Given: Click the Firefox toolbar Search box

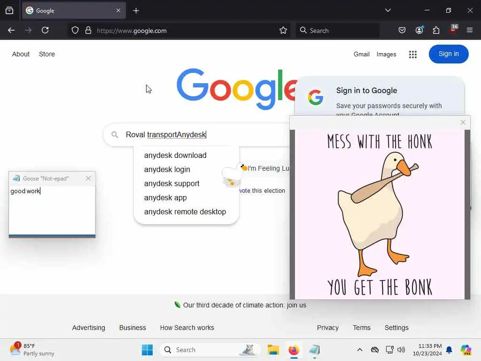Looking at the screenshot, I should (337, 31).
